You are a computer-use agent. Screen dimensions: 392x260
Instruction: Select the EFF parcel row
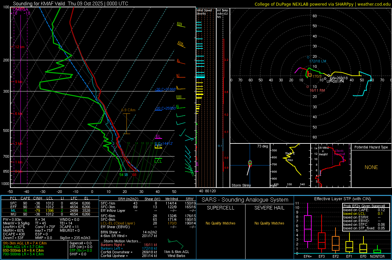[x=50, y=207]
